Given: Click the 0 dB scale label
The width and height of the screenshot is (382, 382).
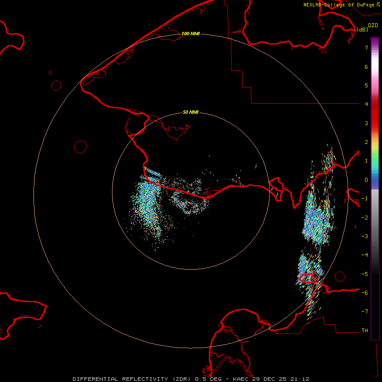Looking at the screenshot, I should pos(366,180).
